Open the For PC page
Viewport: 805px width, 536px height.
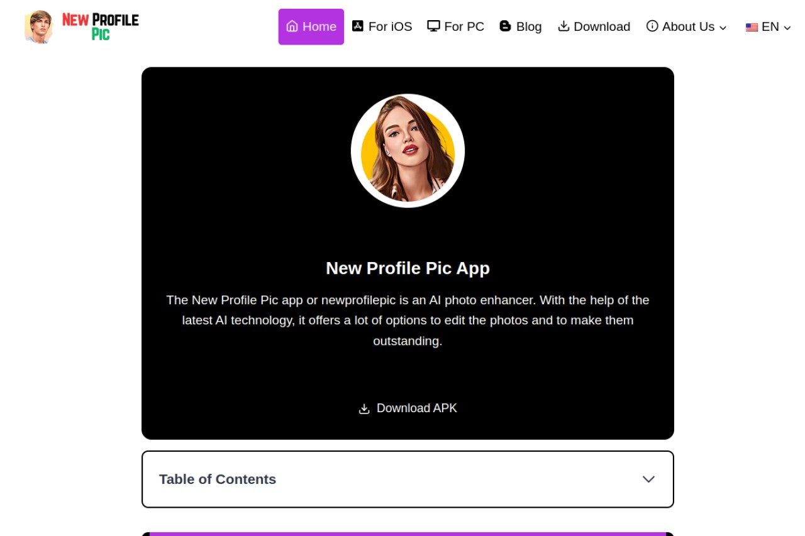pyautogui.click(x=456, y=26)
